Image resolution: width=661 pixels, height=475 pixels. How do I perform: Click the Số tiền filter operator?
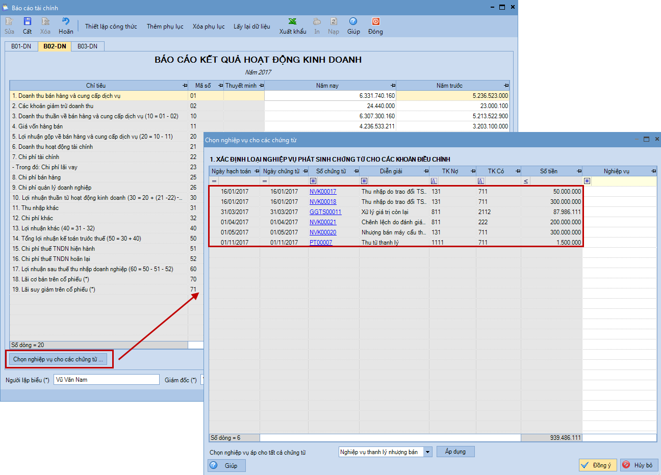tap(526, 181)
